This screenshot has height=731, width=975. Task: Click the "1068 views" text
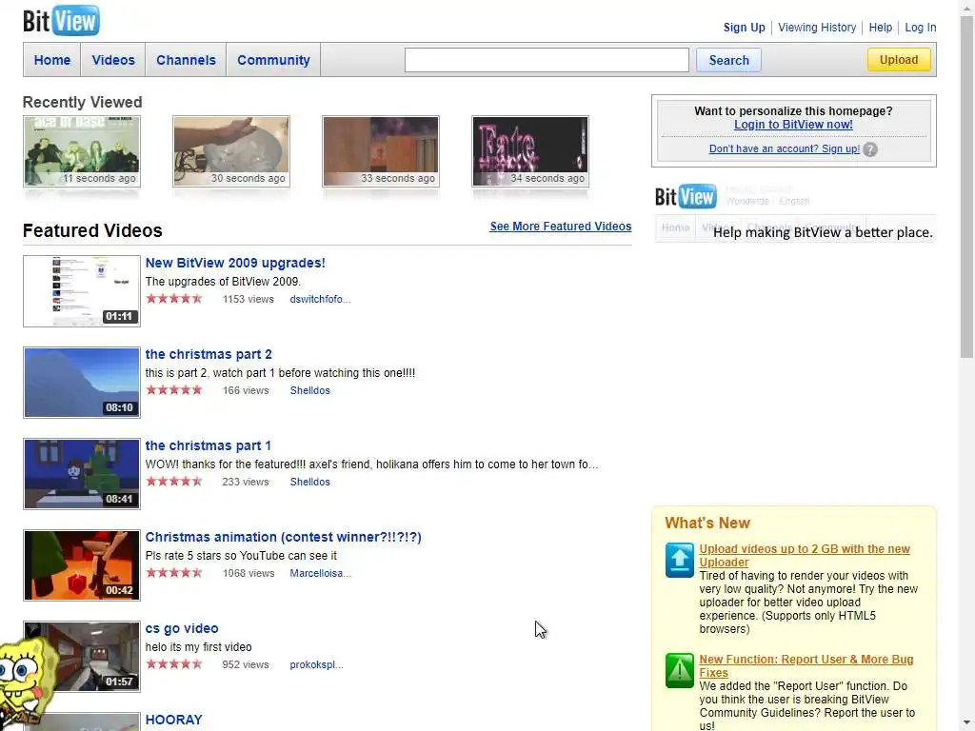click(x=249, y=573)
